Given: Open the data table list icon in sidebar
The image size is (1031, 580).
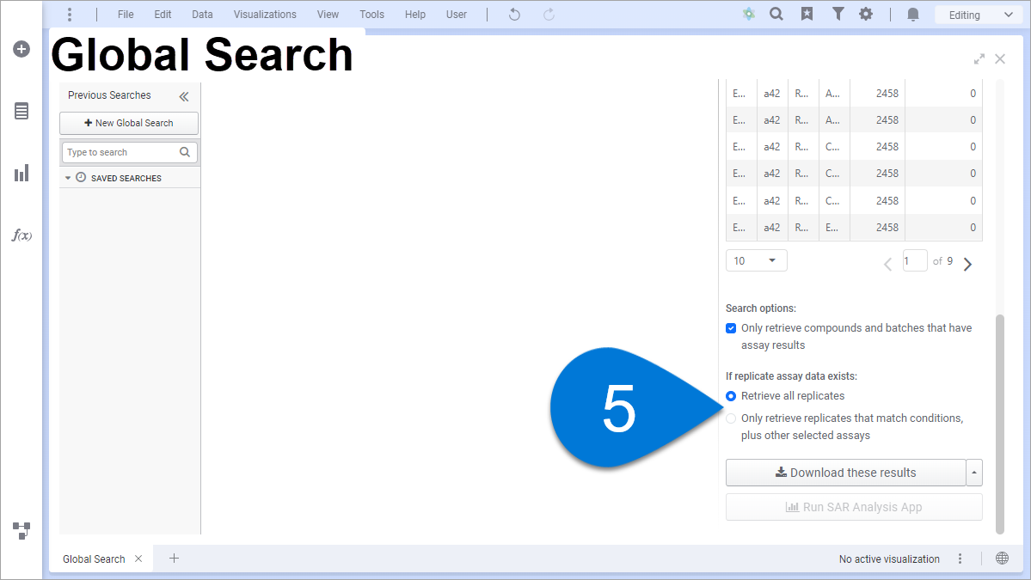Looking at the screenshot, I should [21, 111].
